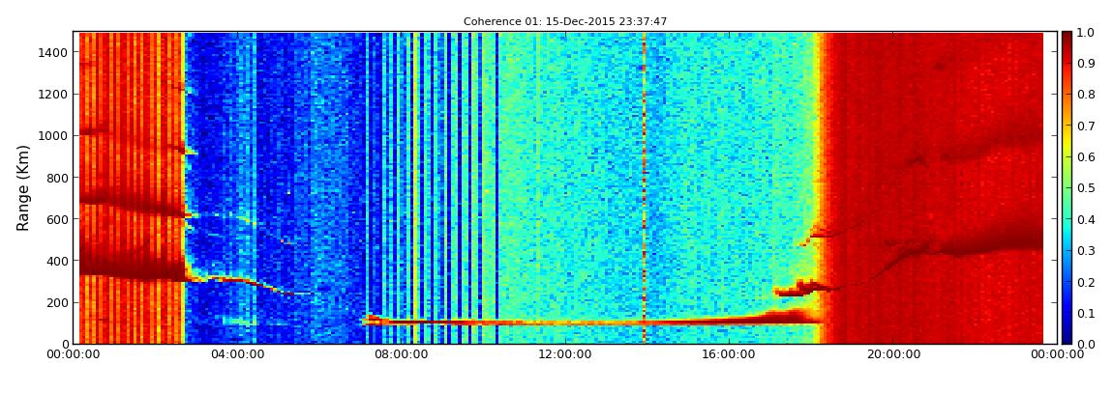This screenshot has height=393, width=1113.
Task: Click the 800 range tick label
Action: click(x=55, y=178)
